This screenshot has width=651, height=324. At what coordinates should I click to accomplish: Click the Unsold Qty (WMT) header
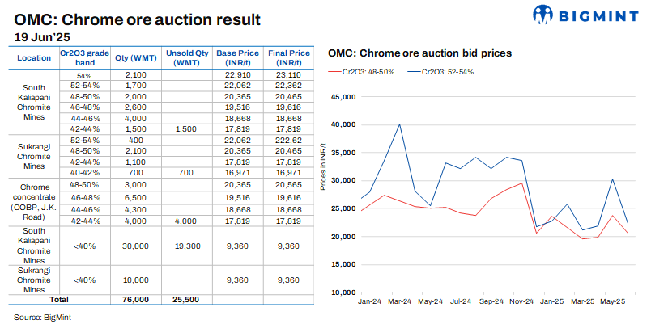[187, 57]
